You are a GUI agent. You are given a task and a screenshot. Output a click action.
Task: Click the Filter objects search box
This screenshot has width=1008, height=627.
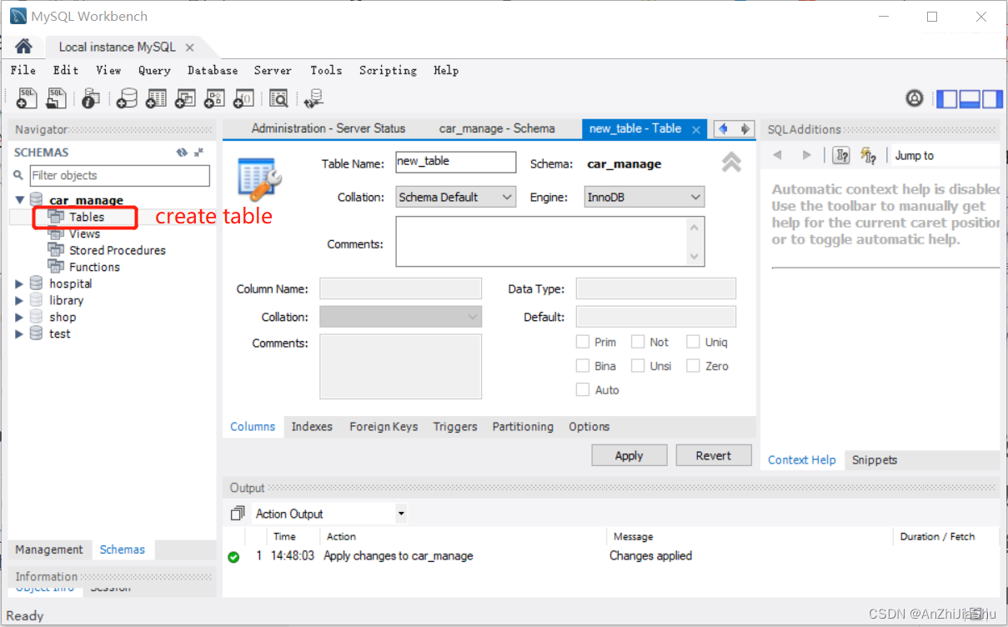(x=120, y=175)
